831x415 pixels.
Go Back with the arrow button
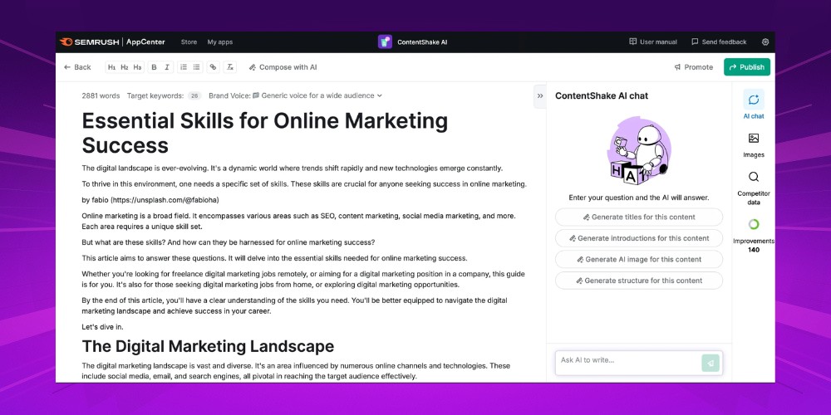(77, 67)
